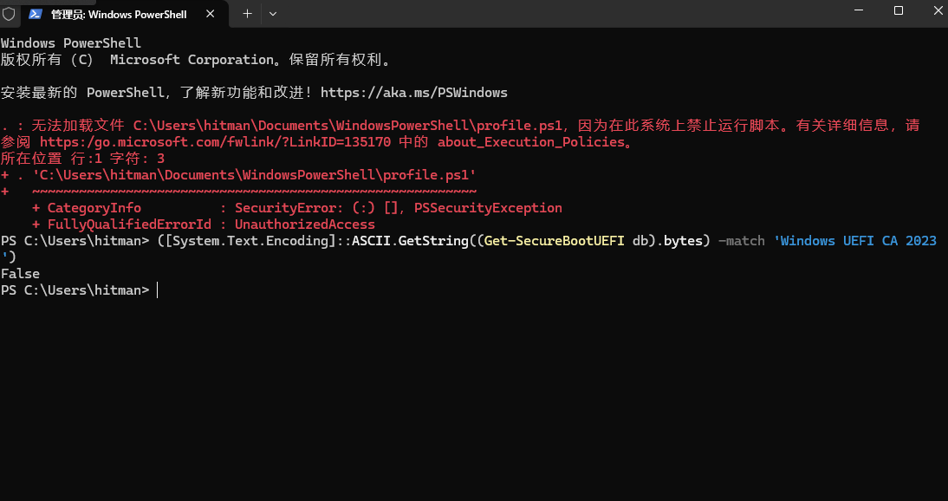Viewport: 948px width, 501px height.
Task: Click the quoted profile.ps1 path in the error
Action: click(254, 175)
